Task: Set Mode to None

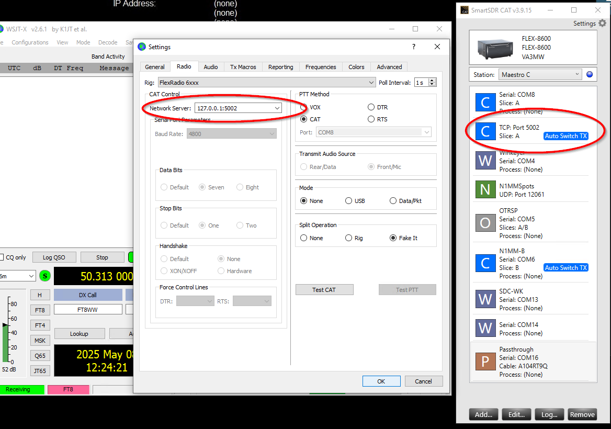Action: point(303,201)
